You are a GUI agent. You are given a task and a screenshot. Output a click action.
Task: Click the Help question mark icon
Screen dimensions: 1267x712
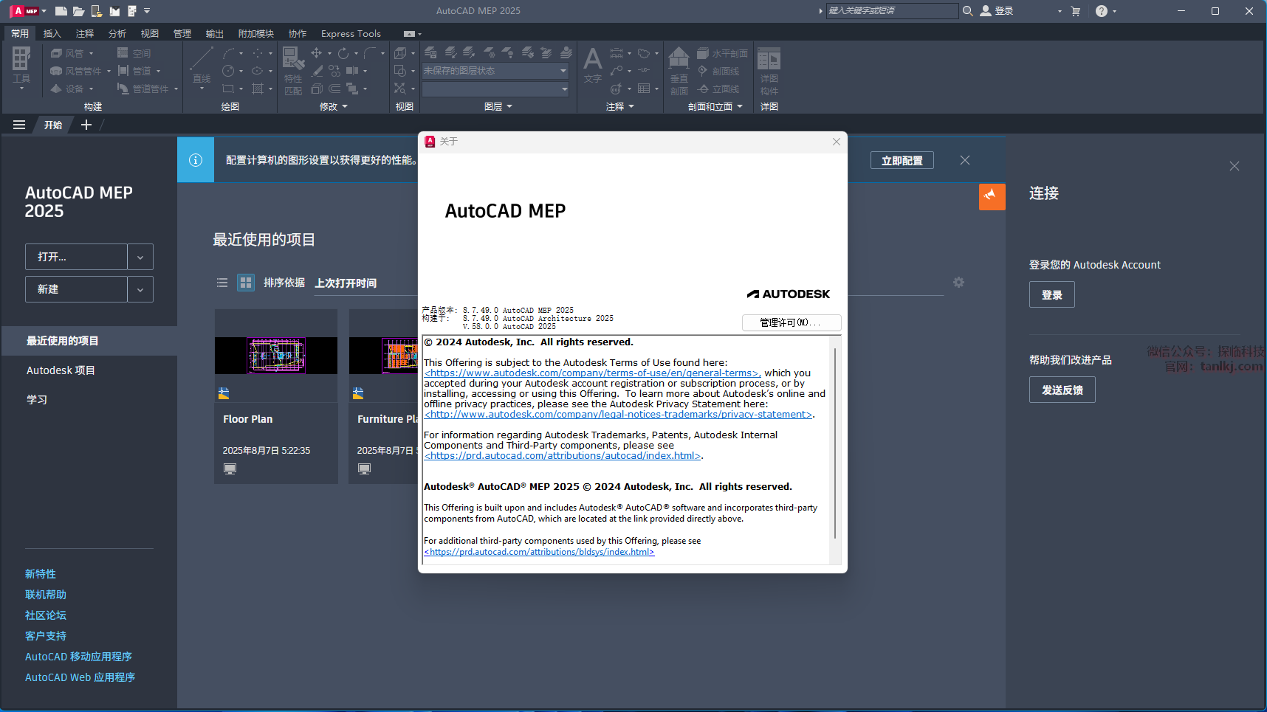coord(1101,11)
